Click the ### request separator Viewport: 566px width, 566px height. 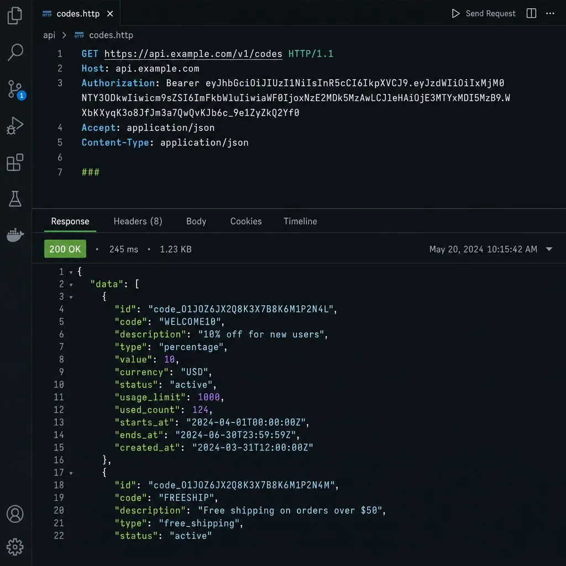[90, 172]
